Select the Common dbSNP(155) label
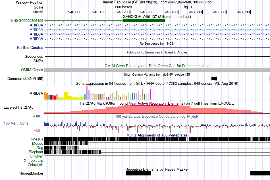270x180 pixels. click(x=25, y=79)
